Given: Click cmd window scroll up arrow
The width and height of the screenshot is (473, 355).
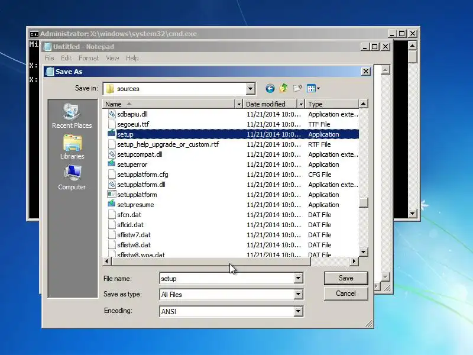Looking at the screenshot, I should [x=412, y=46].
